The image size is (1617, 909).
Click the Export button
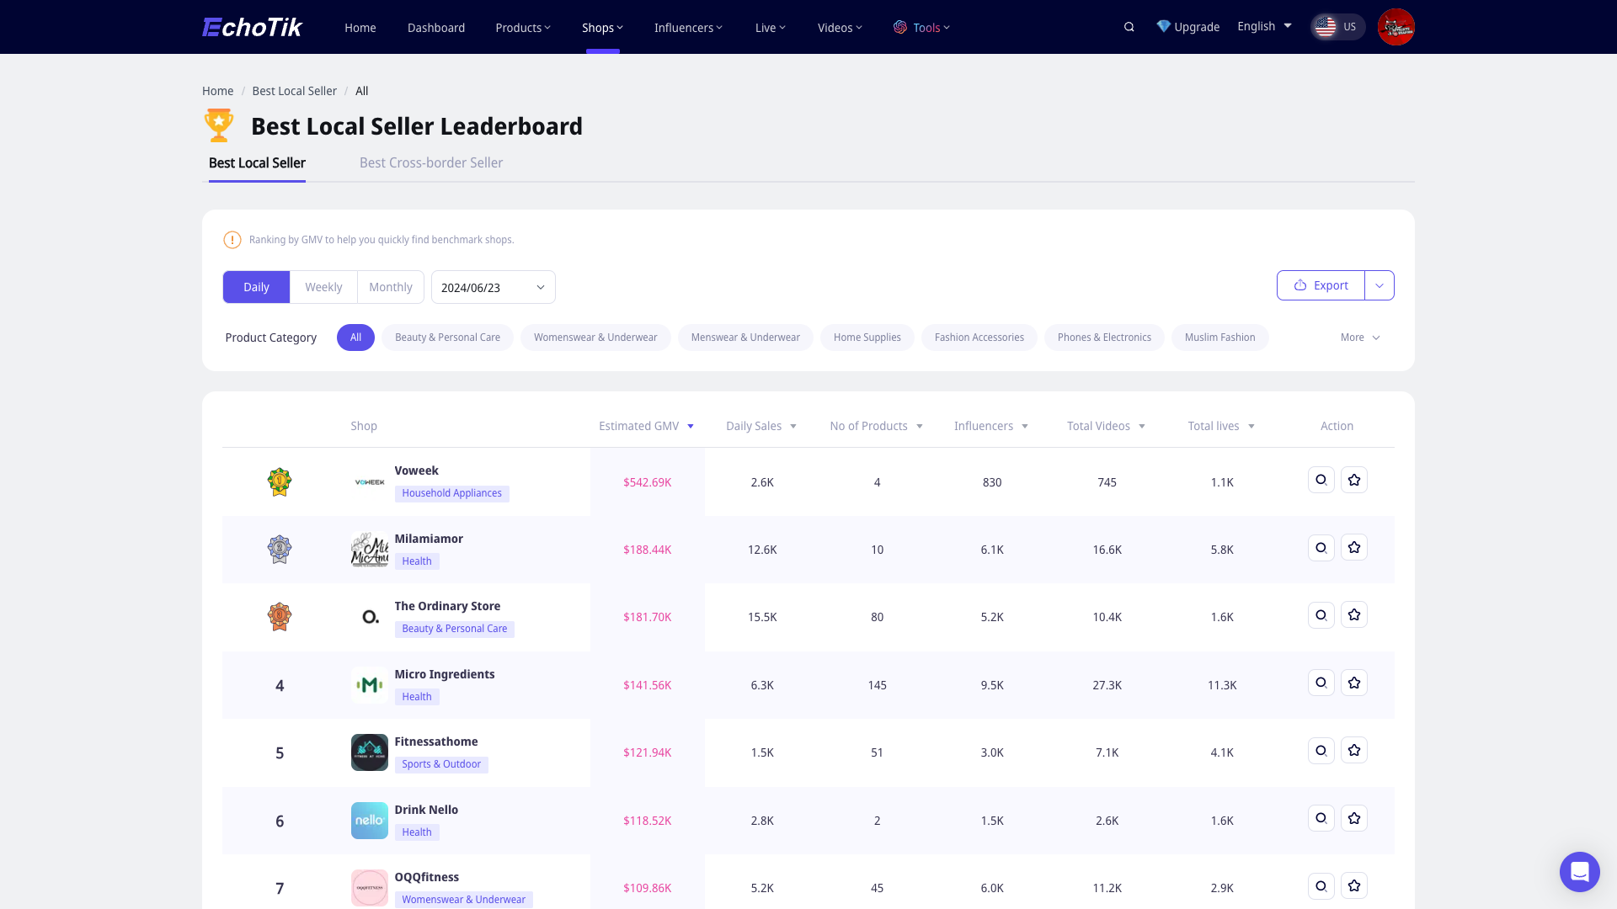point(1321,285)
